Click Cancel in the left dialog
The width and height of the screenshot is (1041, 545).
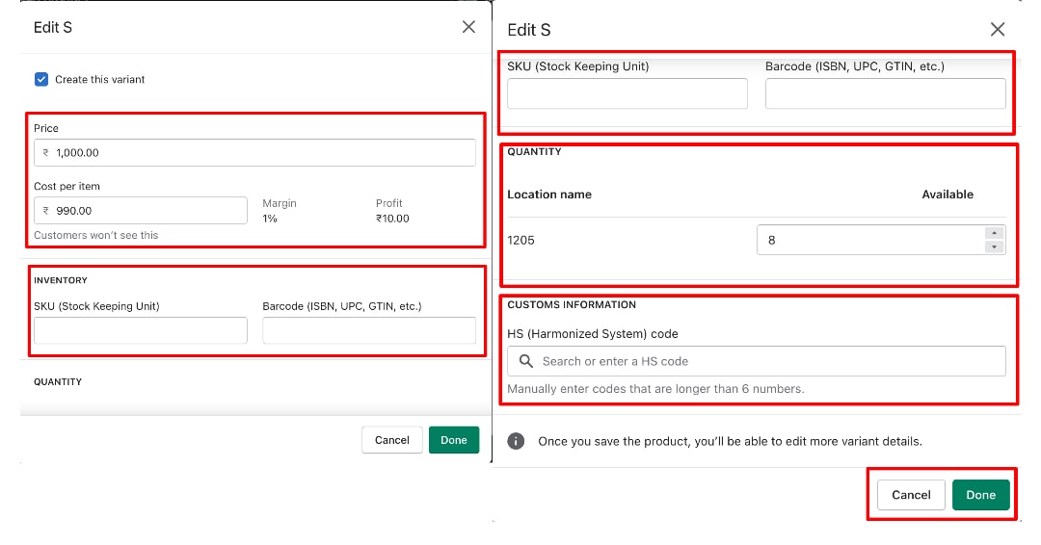tap(391, 440)
